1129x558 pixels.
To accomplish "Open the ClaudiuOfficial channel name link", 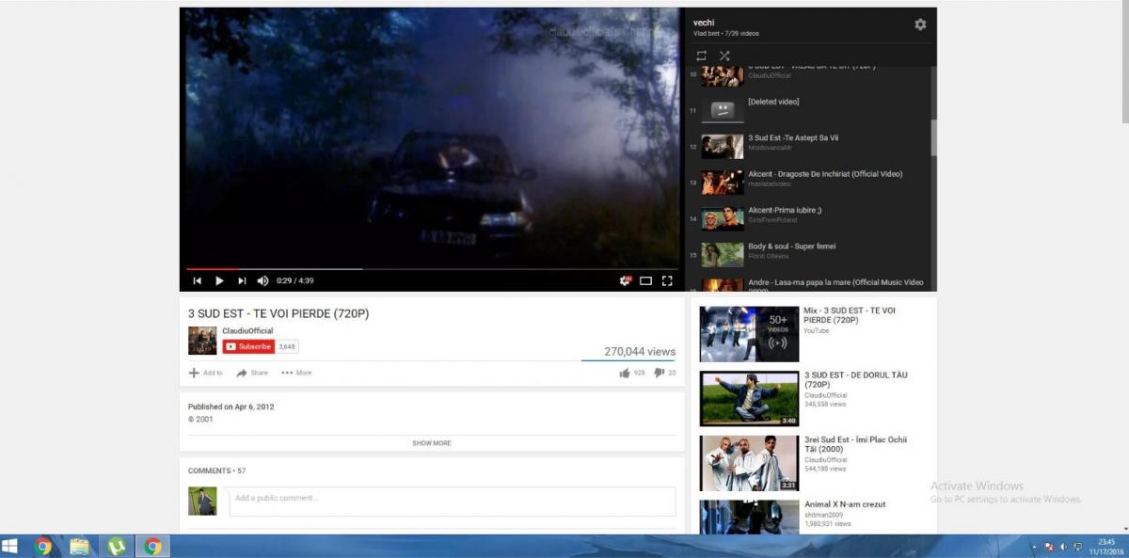I will tap(247, 331).
